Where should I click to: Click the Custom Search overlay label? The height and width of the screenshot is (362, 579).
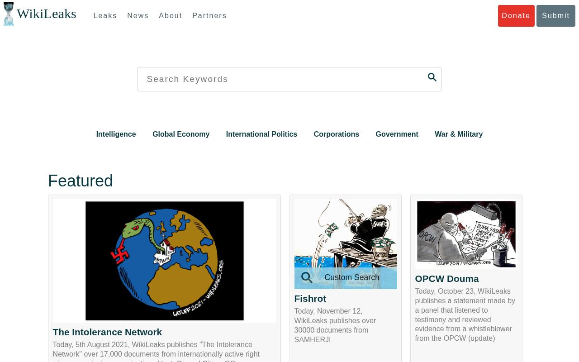click(352, 277)
